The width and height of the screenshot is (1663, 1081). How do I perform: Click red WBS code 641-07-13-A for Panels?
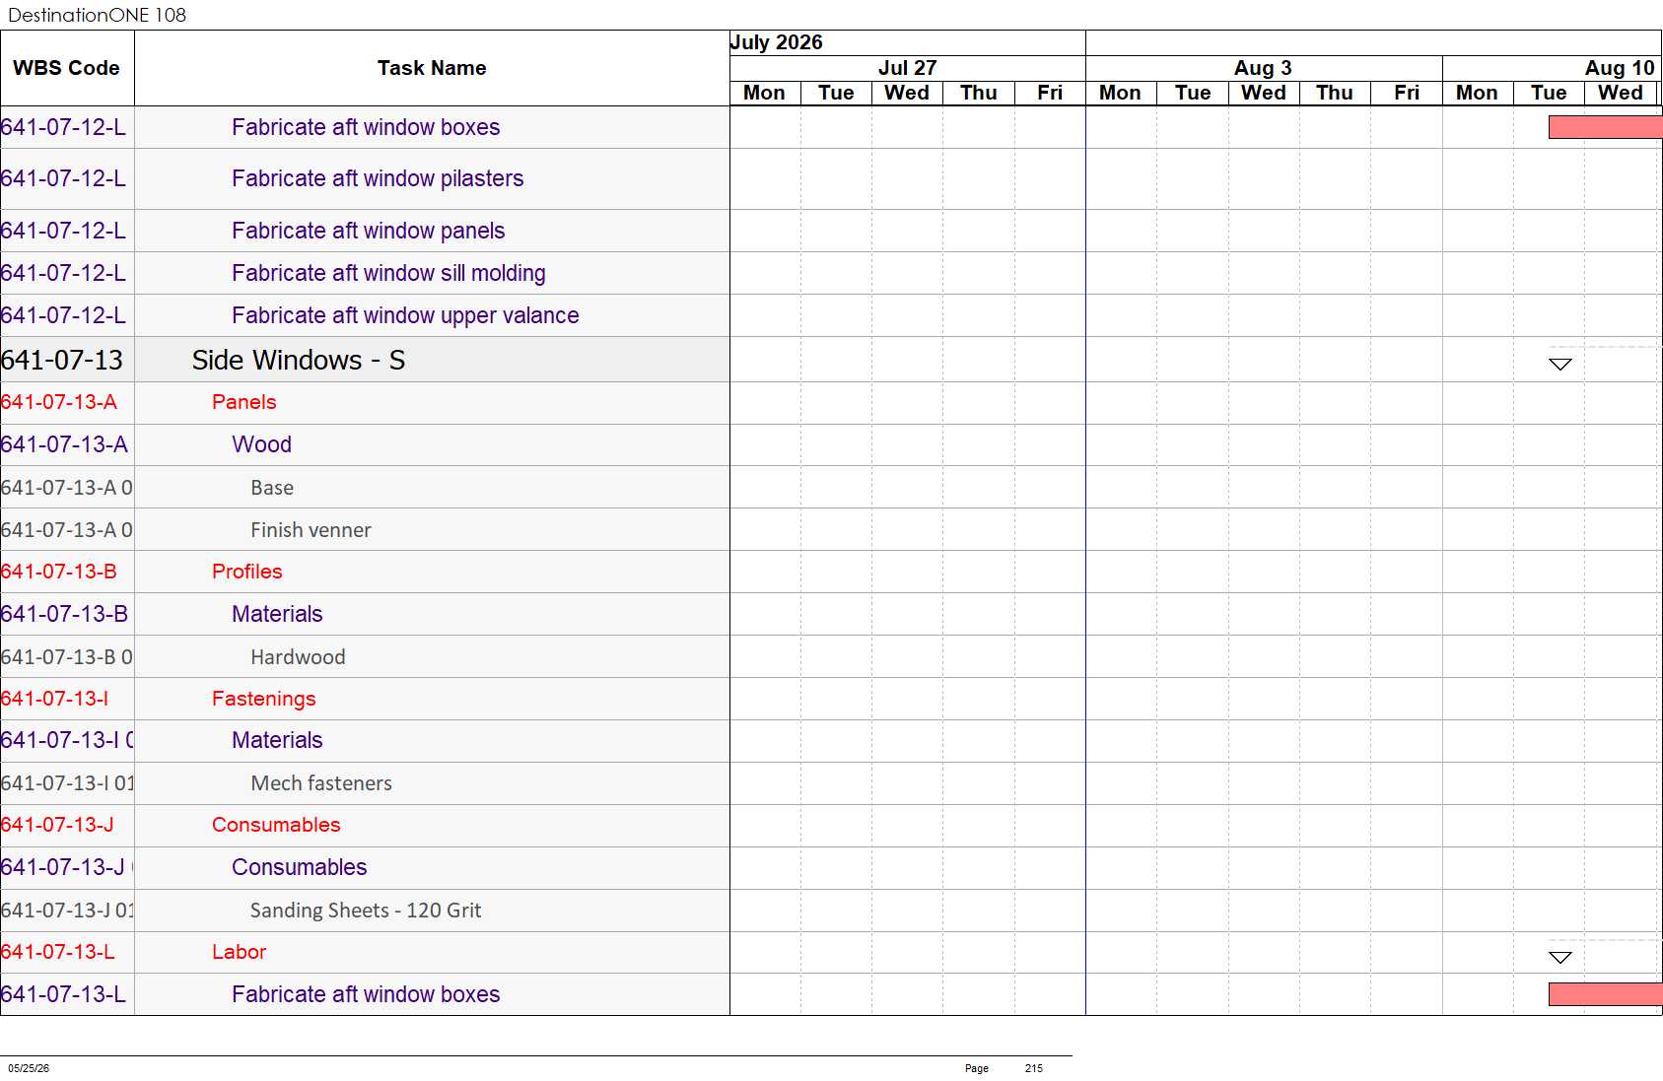pyautogui.click(x=59, y=402)
